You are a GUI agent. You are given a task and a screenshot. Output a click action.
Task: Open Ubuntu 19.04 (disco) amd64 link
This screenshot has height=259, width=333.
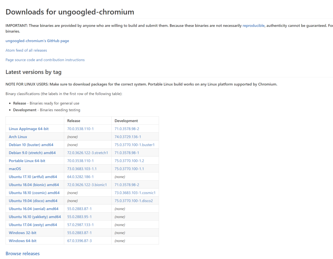33,201
